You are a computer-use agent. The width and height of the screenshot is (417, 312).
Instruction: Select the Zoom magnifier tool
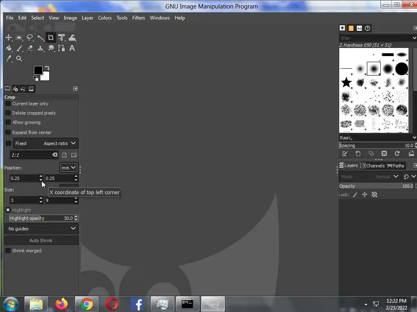[19, 58]
